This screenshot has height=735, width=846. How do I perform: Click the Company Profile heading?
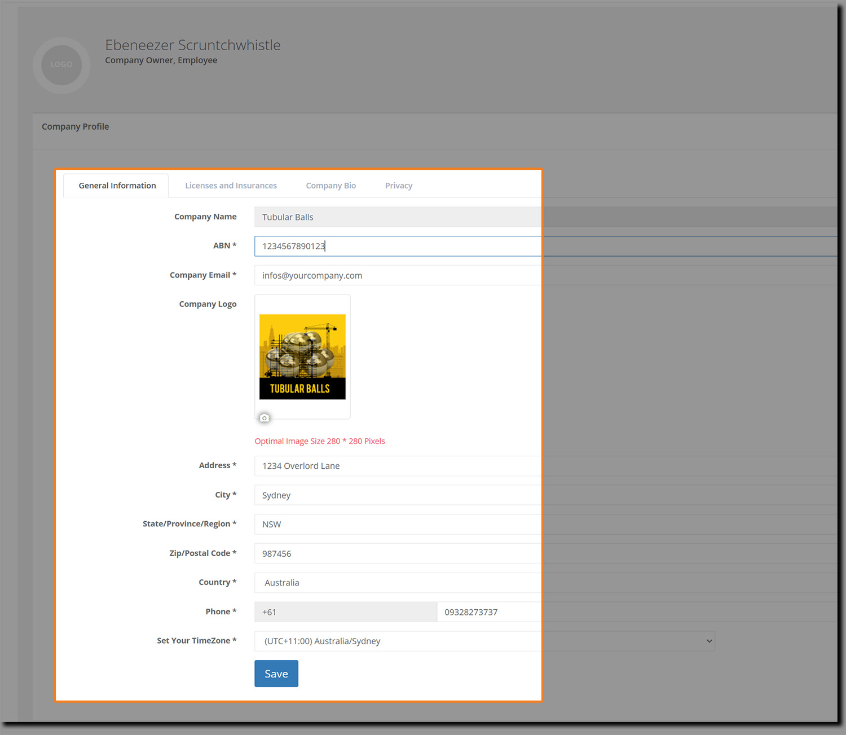[x=76, y=126]
